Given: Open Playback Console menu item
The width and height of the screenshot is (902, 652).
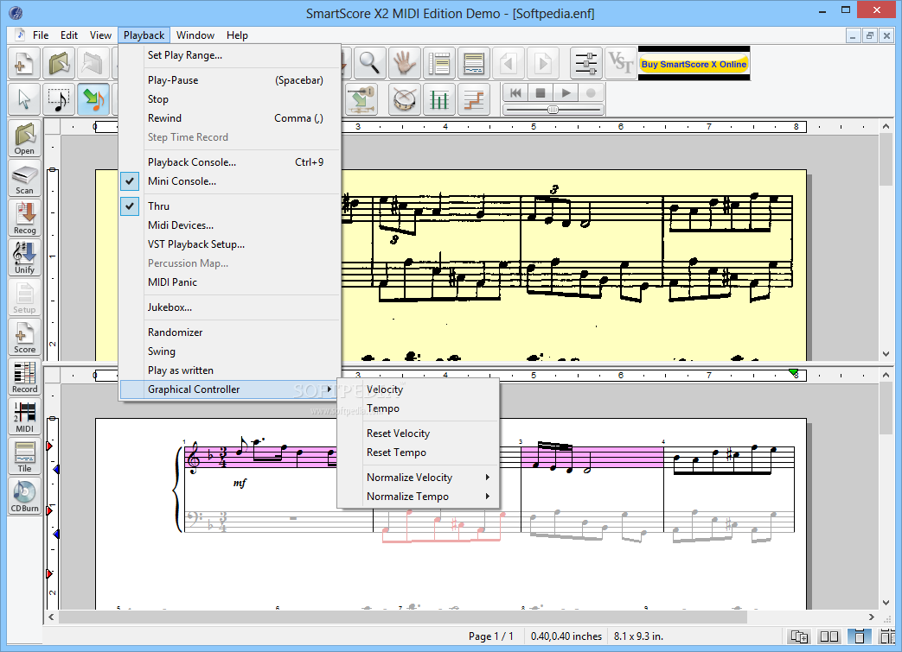Looking at the screenshot, I should tap(229, 162).
